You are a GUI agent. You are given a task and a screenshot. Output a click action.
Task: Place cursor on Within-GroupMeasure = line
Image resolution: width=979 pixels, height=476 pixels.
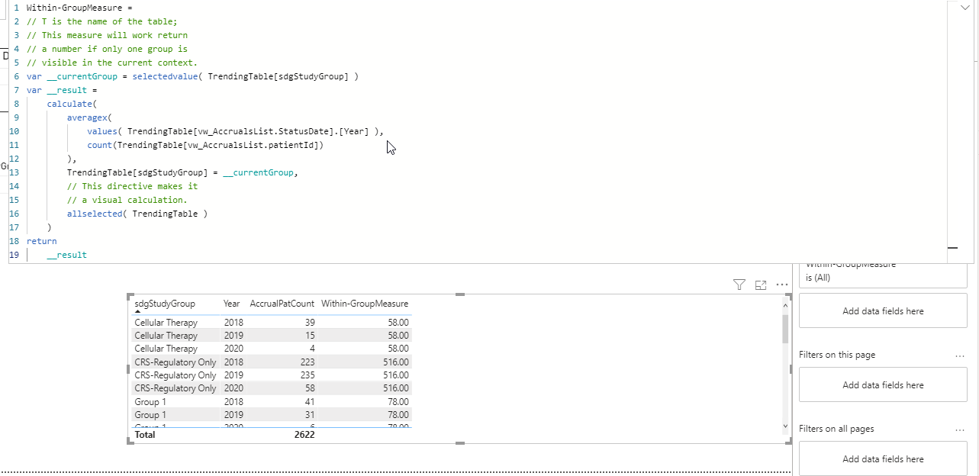(79, 8)
